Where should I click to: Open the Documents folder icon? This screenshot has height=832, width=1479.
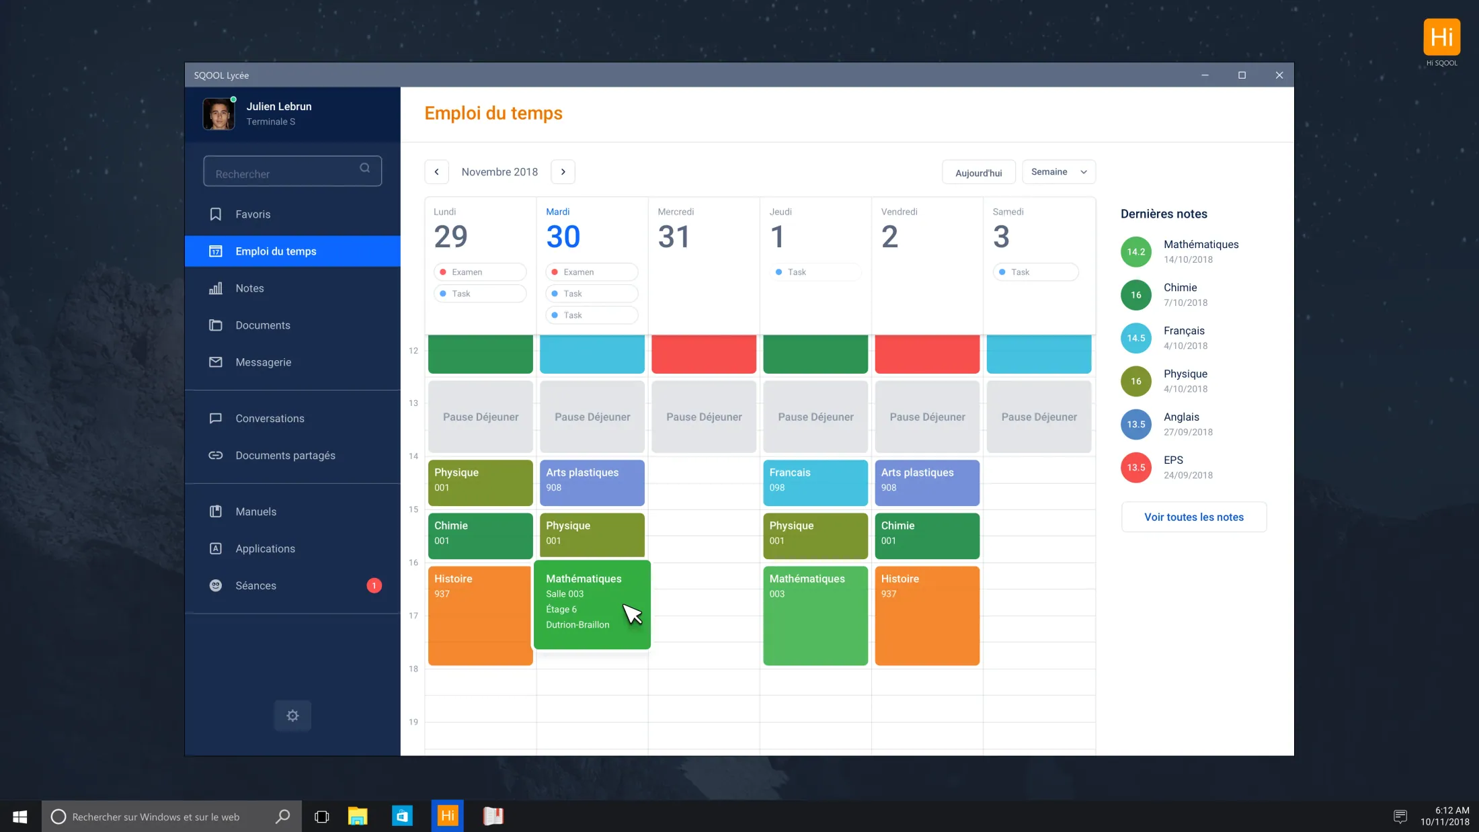coord(215,325)
